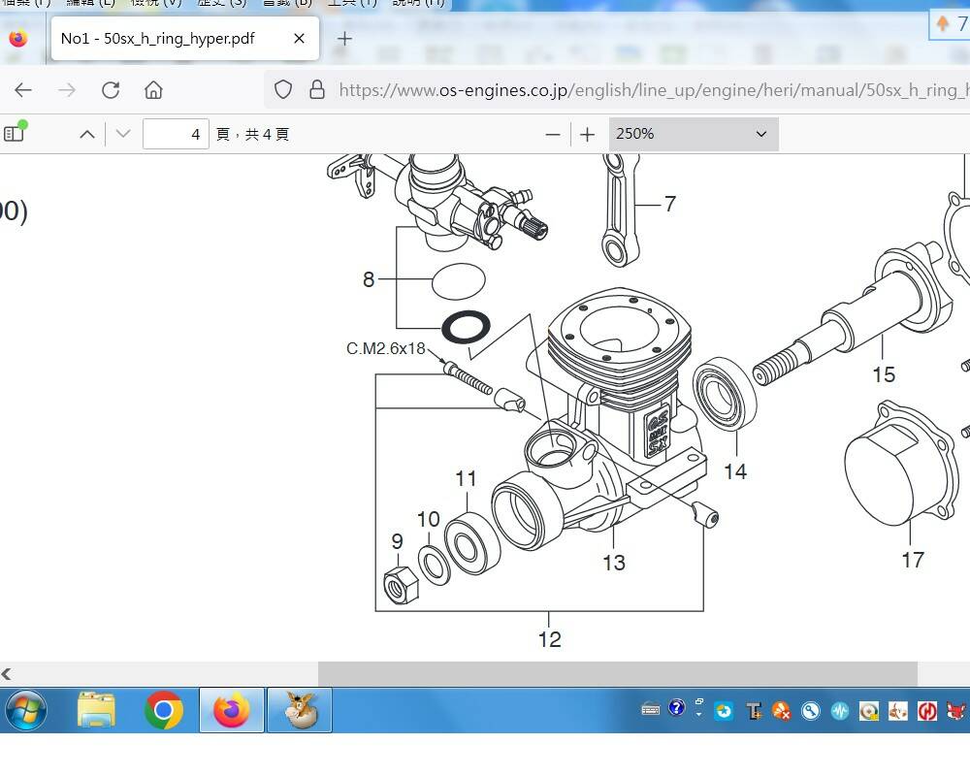Viewport: 970px width, 776px height.
Task: Close the 50sx_h_ring_hyper.pdf tab
Action: (x=299, y=39)
